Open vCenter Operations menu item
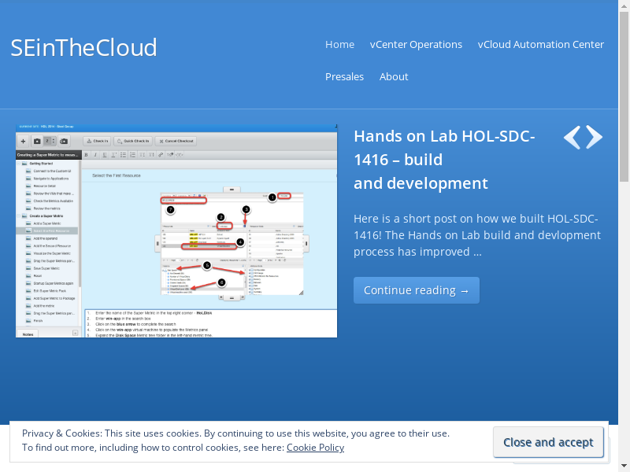The height and width of the screenshot is (472, 630). coord(416,45)
